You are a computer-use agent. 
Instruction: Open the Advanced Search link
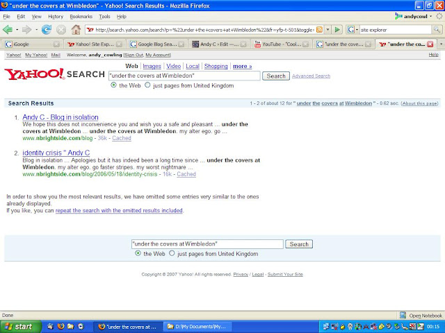tap(311, 76)
